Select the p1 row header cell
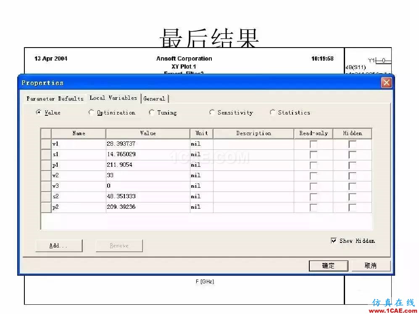 (46, 165)
